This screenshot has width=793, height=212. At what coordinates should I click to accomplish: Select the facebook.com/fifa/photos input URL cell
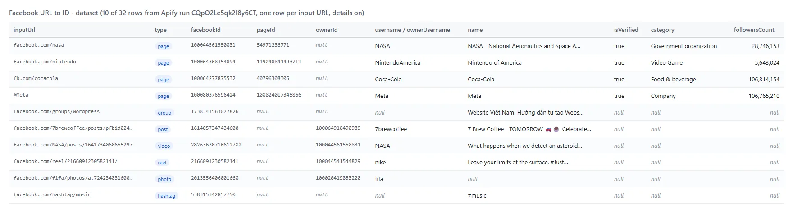click(73, 178)
